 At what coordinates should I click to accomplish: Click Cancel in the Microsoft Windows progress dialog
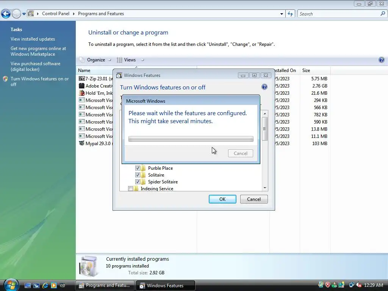coord(241,153)
